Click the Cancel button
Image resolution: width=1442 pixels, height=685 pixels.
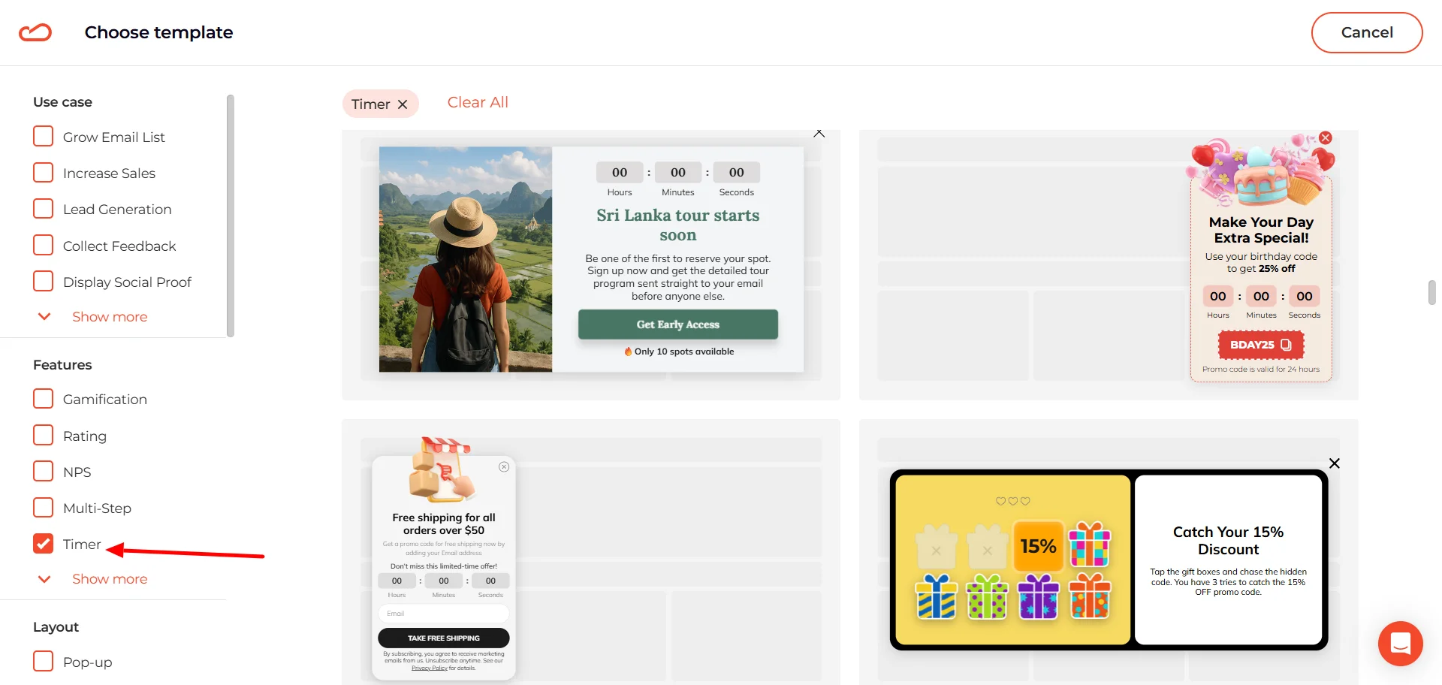click(x=1366, y=32)
